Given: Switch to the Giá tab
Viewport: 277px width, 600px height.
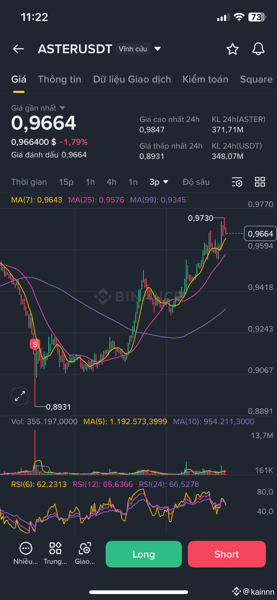Looking at the screenshot, I should tap(19, 79).
